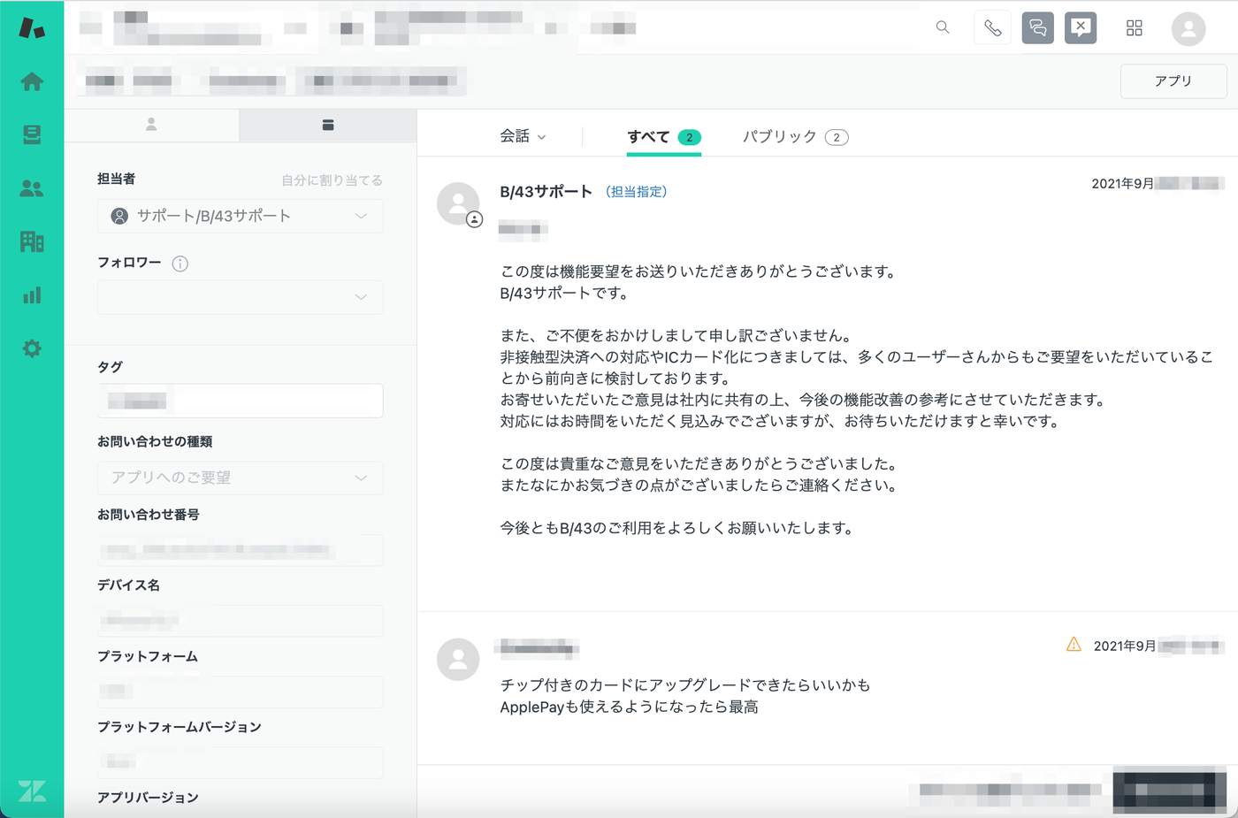
Task: Click the 自分に割り当てる link
Action: coord(332,180)
